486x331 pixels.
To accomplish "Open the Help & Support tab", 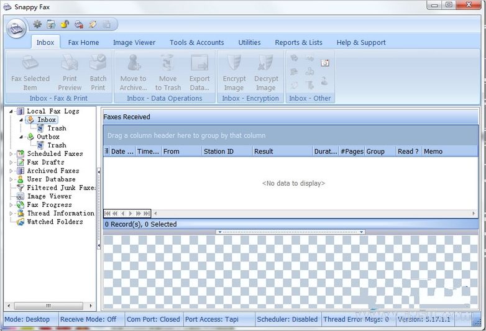I will coord(361,42).
